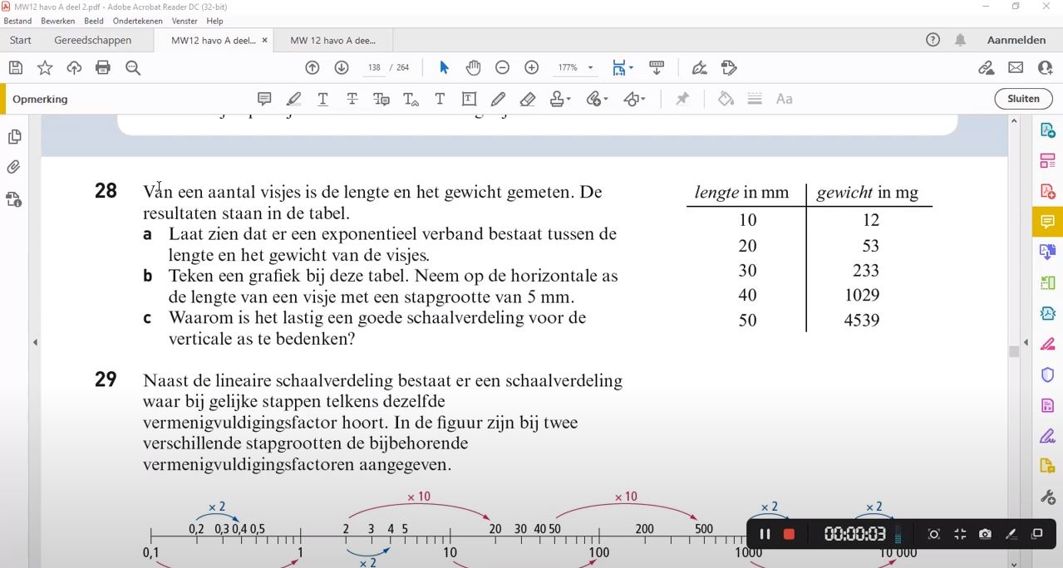Select the text box tool
The width and height of the screenshot is (1063, 568).
[469, 99]
